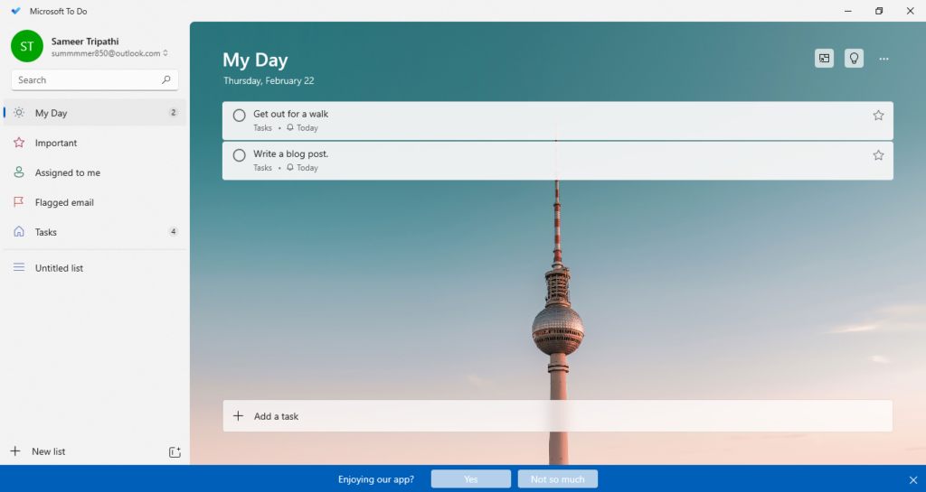Screen dimensions: 926x492
Task: Click the Add a task field
Action: tap(557, 416)
